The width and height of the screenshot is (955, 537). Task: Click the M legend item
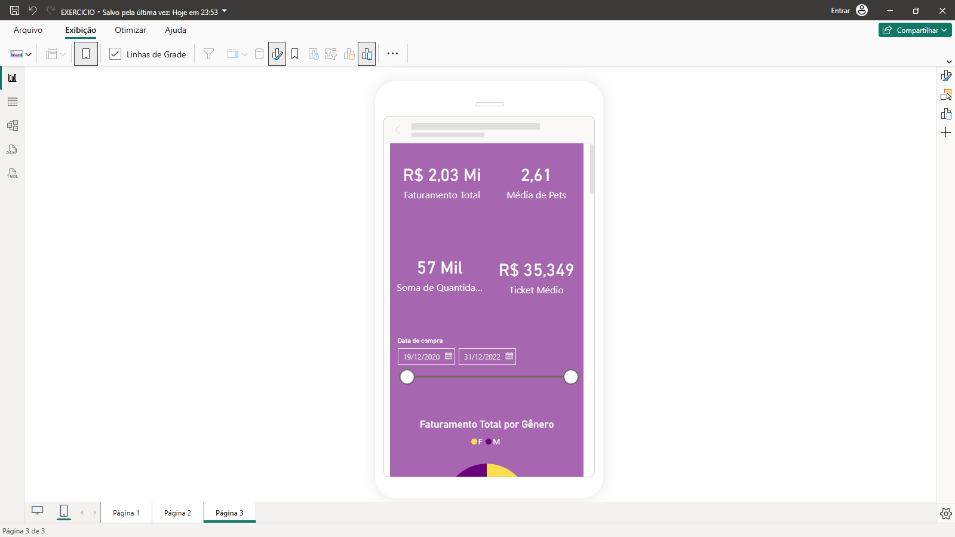(x=493, y=442)
